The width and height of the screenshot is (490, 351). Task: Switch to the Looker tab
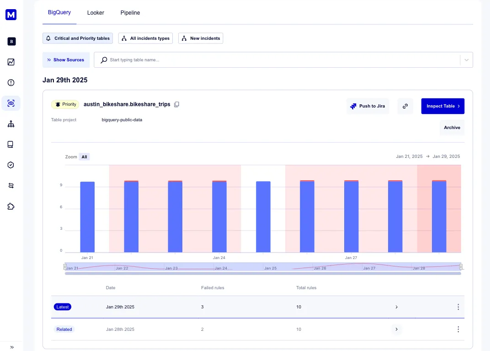coord(96,13)
